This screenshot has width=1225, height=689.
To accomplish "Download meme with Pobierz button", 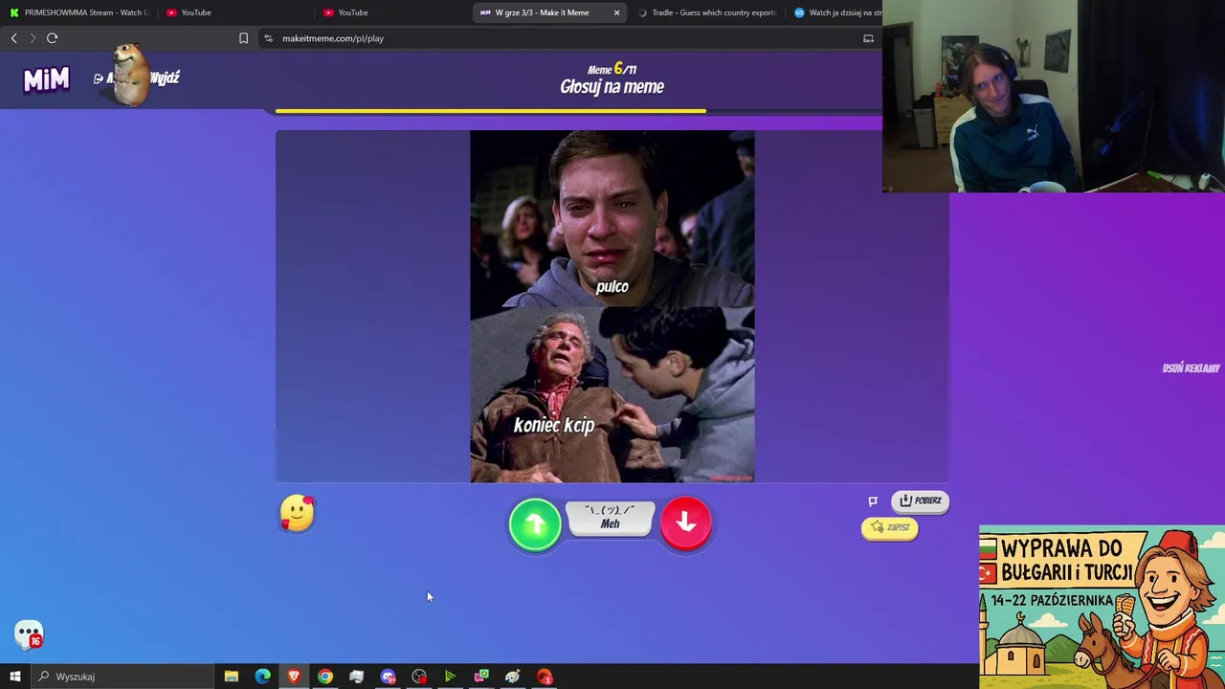I will [x=920, y=500].
